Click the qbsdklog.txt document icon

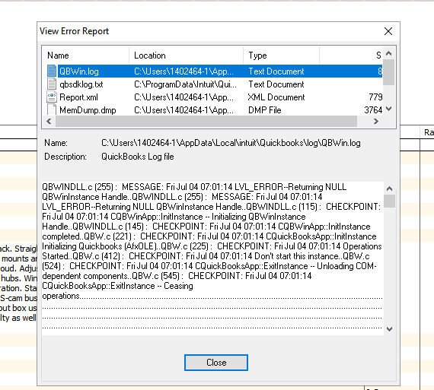click(x=52, y=84)
